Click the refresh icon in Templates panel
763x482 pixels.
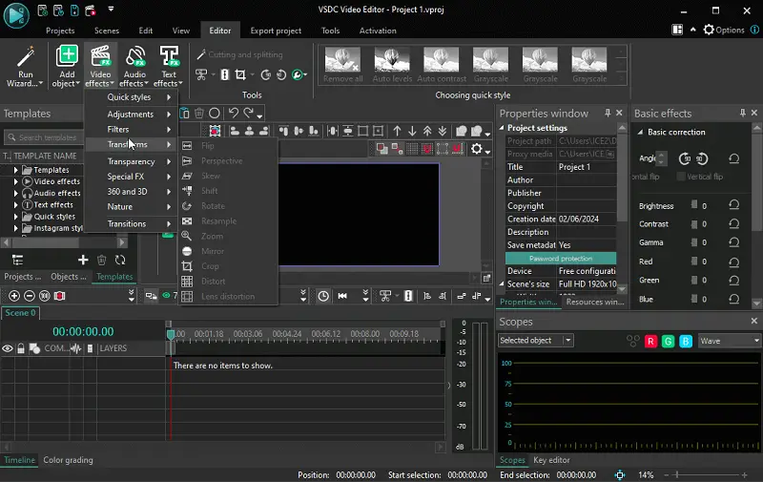pos(120,260)
